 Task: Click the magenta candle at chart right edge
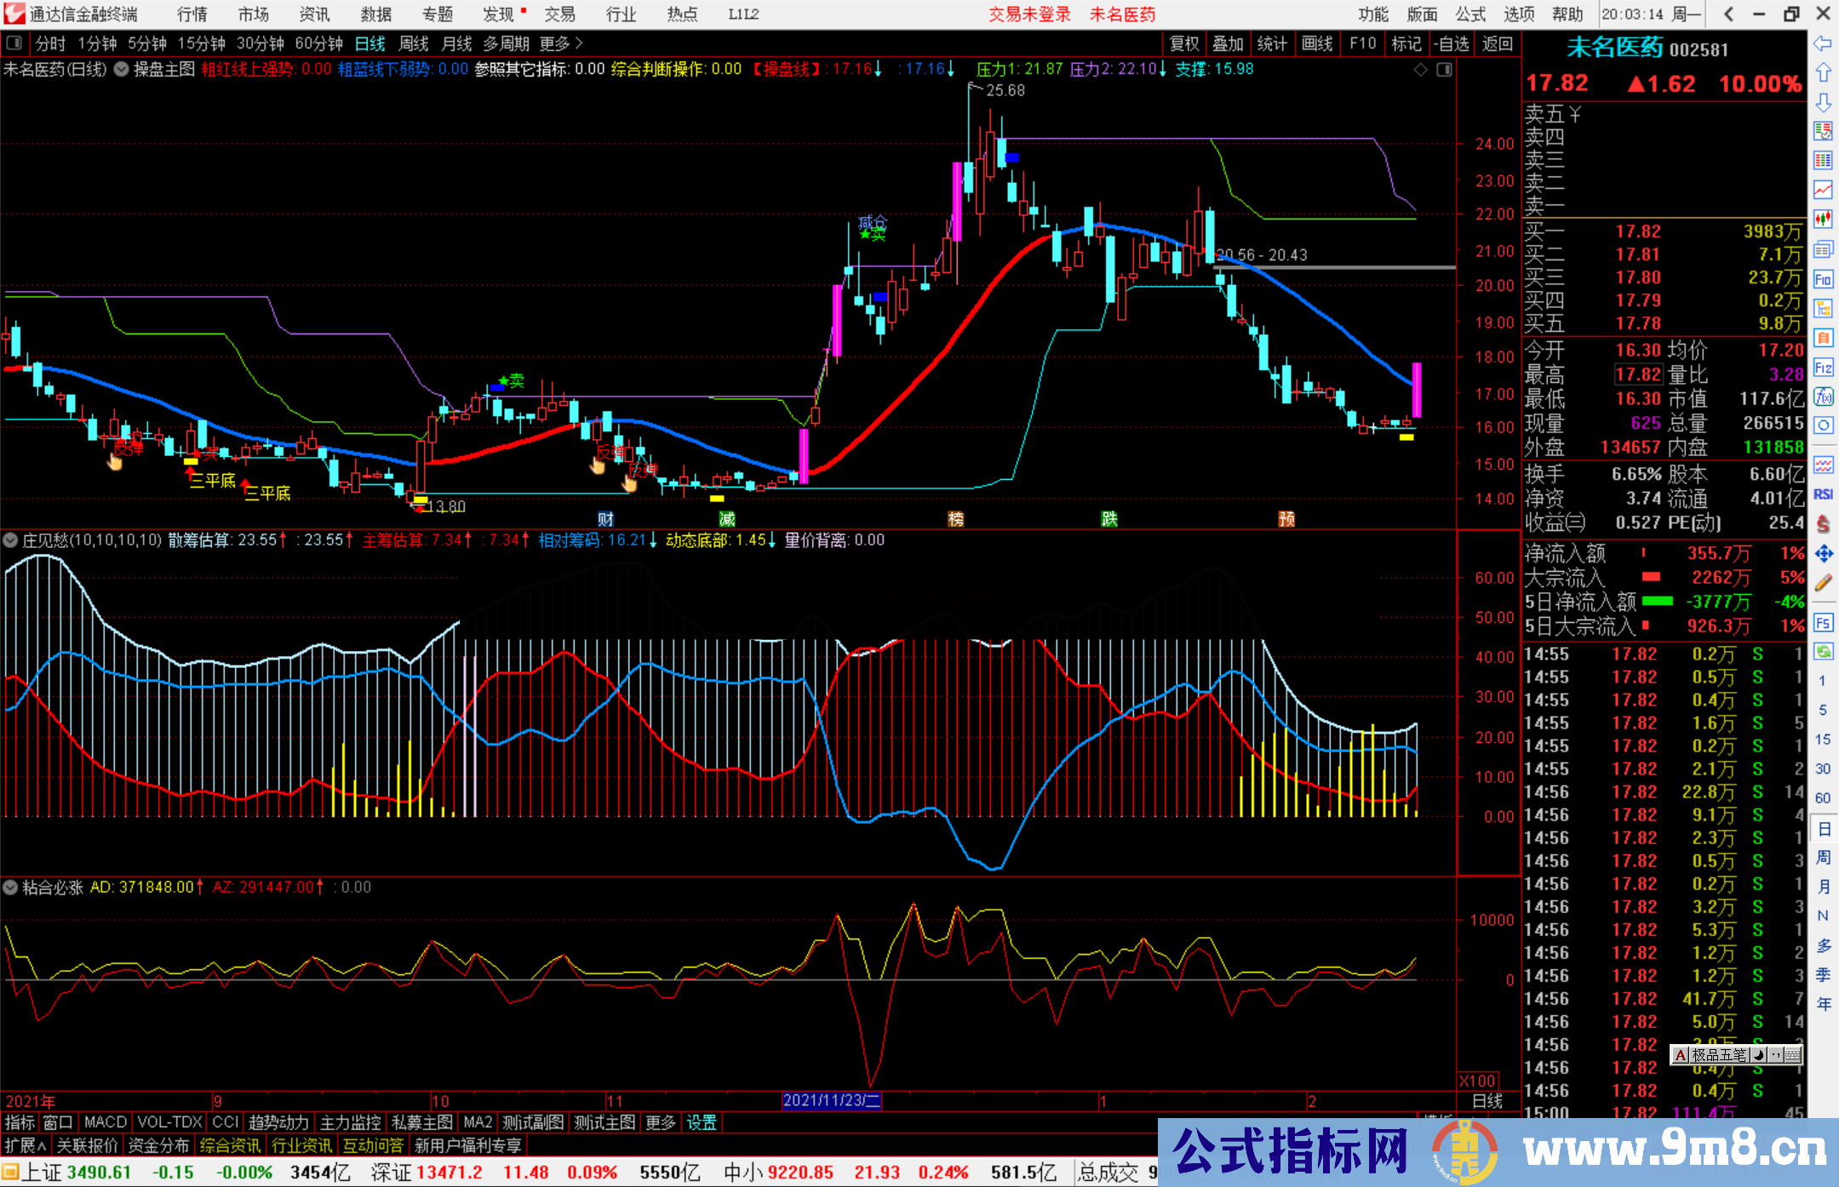[x=1417, y=390]
